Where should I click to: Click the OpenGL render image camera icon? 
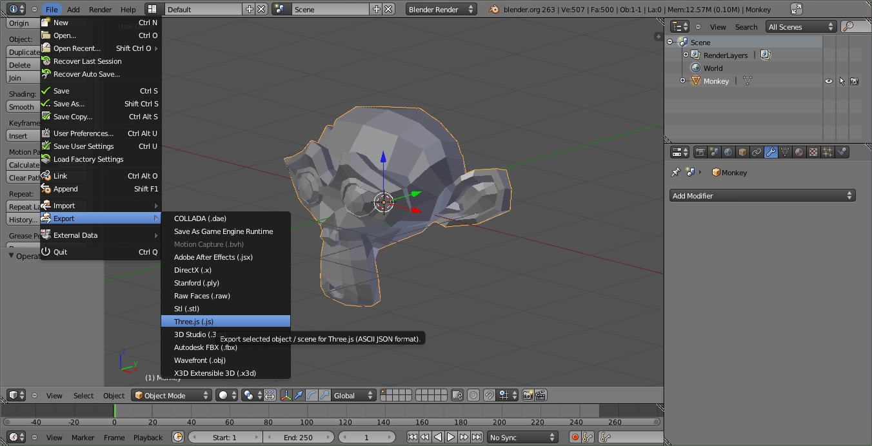click(x=528, y=395)
